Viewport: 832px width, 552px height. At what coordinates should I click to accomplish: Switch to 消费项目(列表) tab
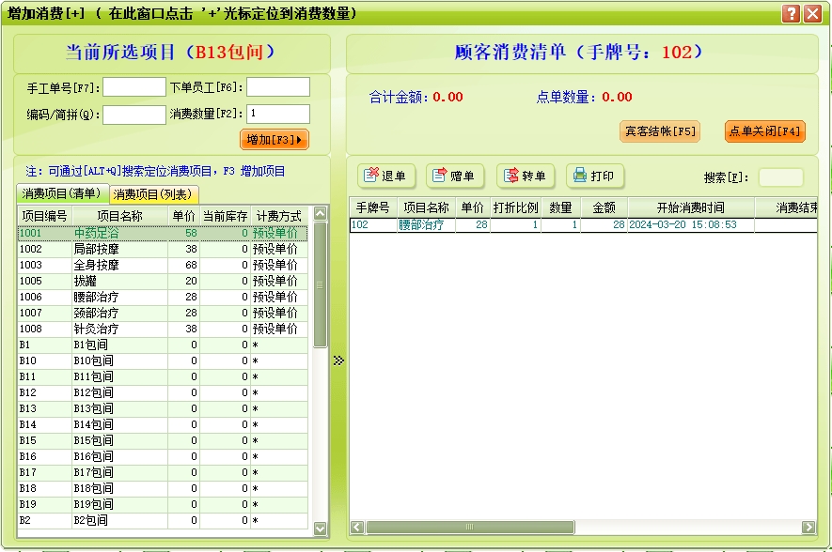[x=153, y=194]
